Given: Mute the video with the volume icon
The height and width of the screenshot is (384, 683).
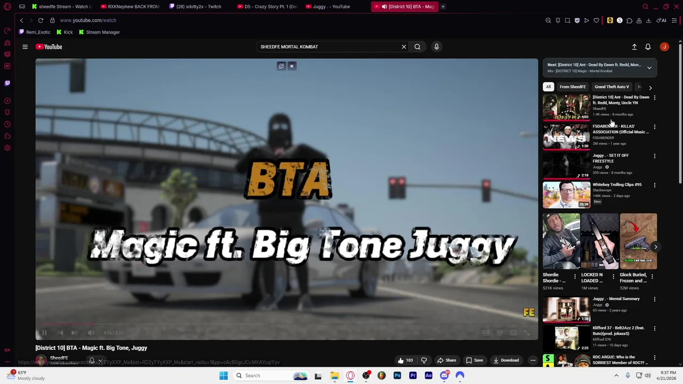Looking at the screenshot, I should pos(91,333).
